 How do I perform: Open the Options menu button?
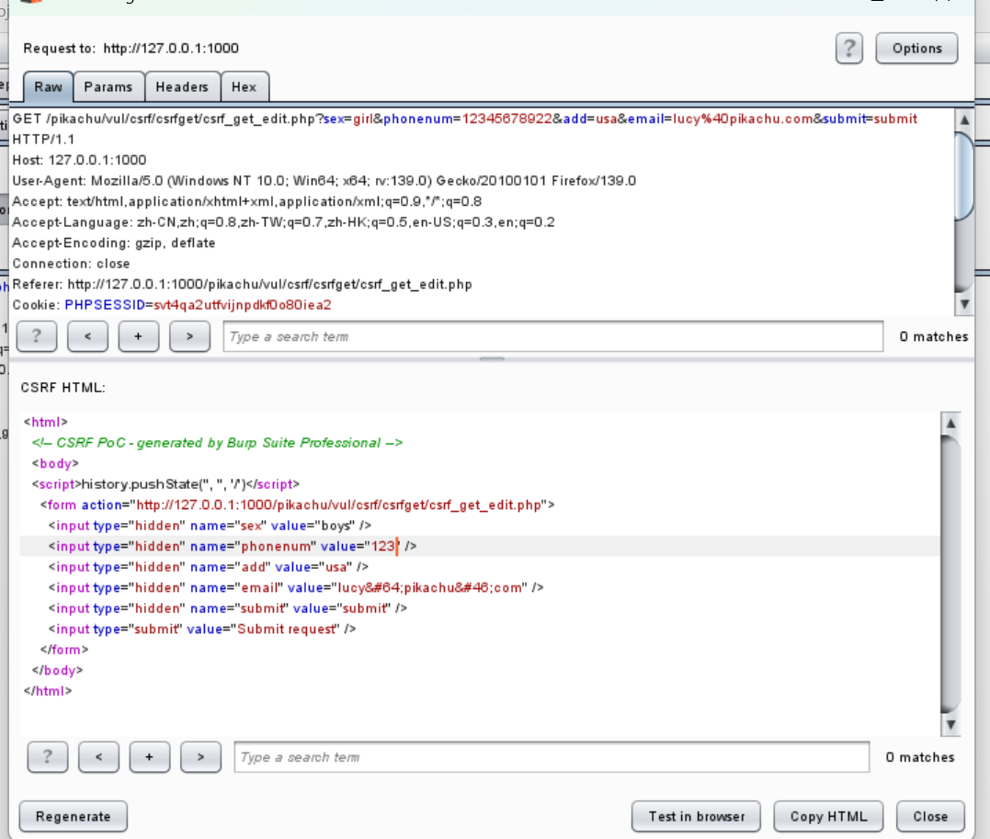916,49
